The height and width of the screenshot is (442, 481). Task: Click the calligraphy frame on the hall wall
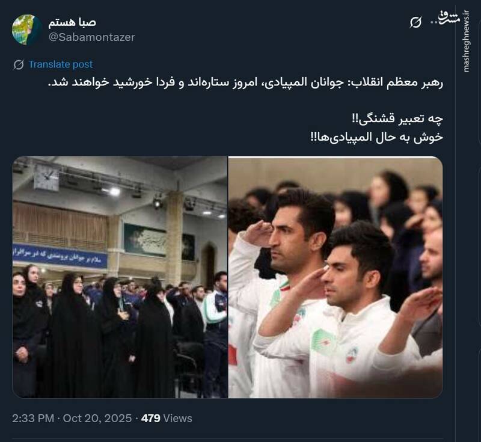(x=145, y=240)
